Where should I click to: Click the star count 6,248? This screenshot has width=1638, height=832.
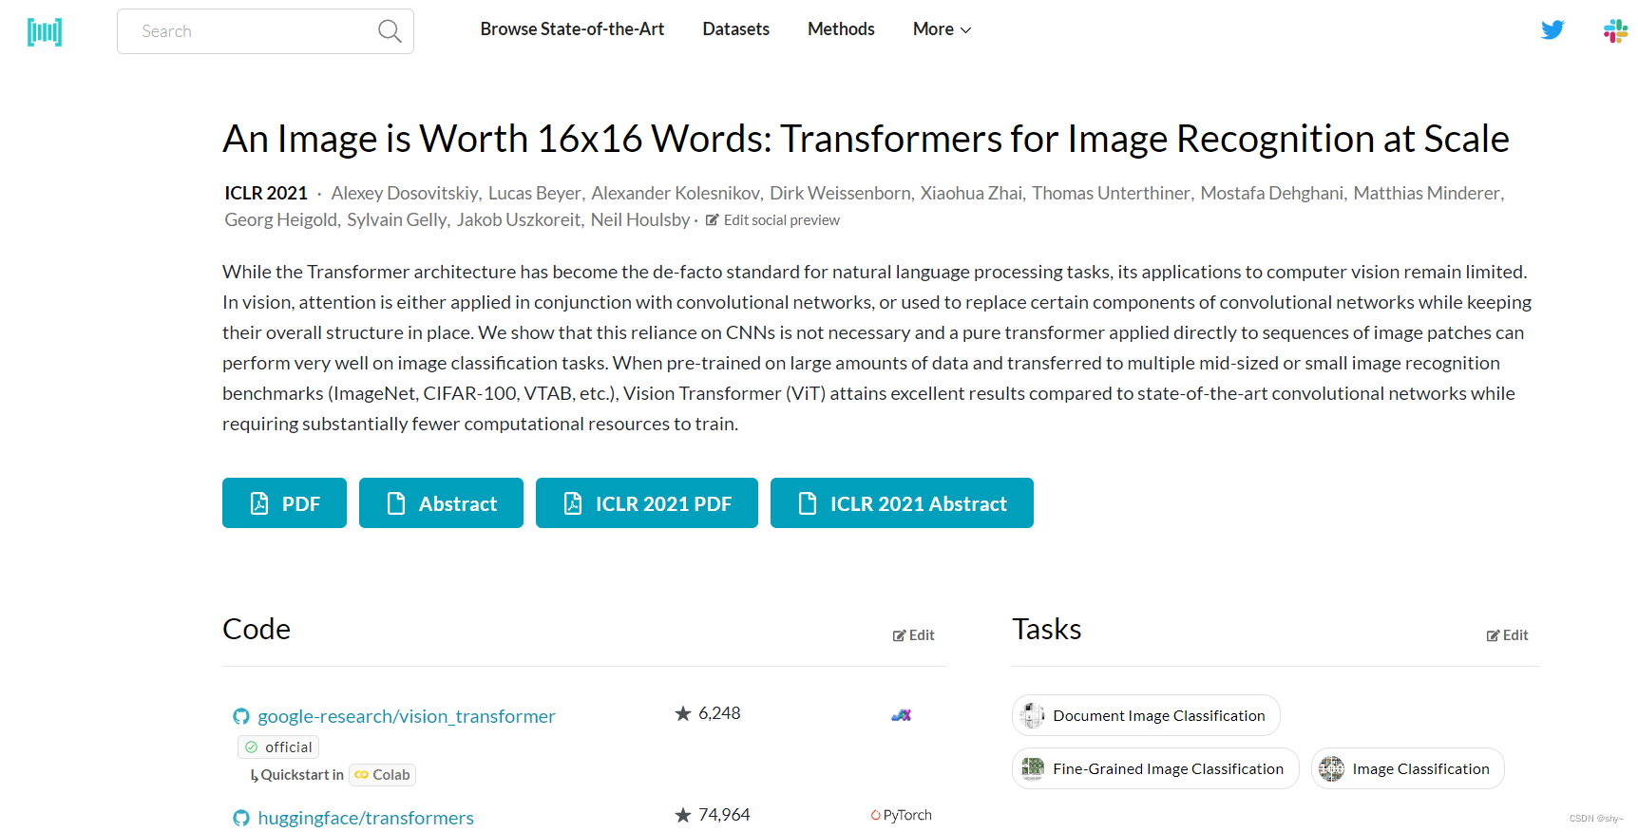(719, 713)
